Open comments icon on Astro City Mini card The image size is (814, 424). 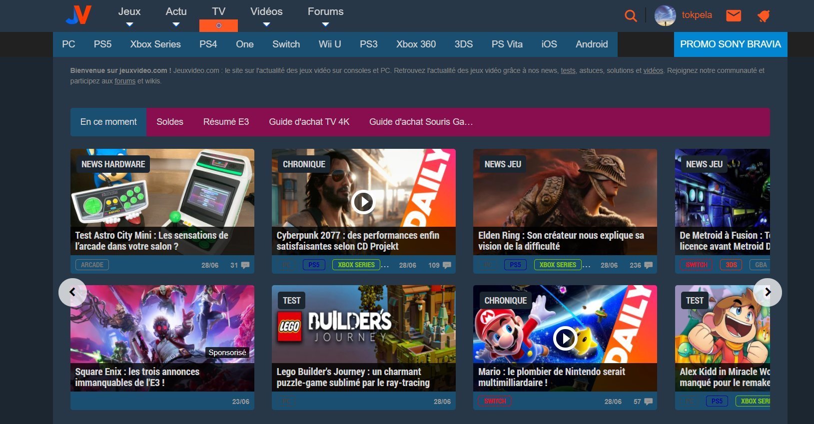tap(245, 265)
